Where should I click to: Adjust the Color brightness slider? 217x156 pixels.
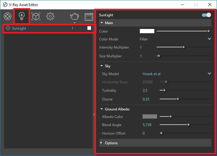[183, 31]
